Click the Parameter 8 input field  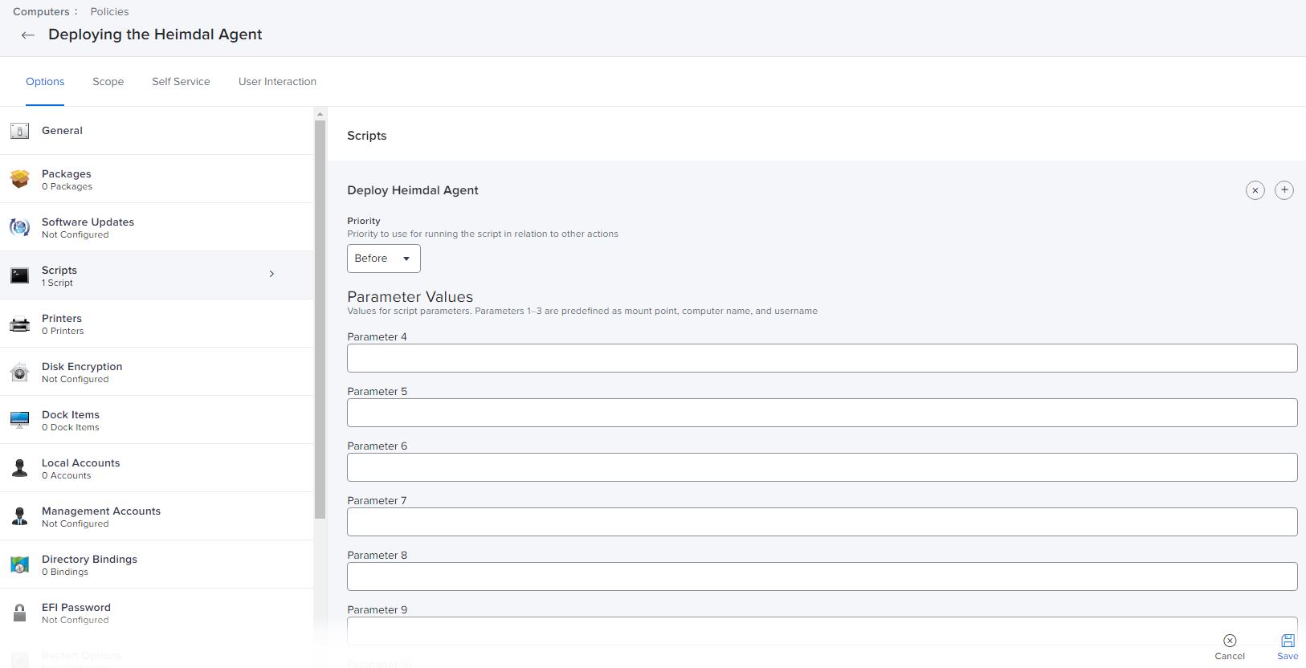tap(822, 576)
